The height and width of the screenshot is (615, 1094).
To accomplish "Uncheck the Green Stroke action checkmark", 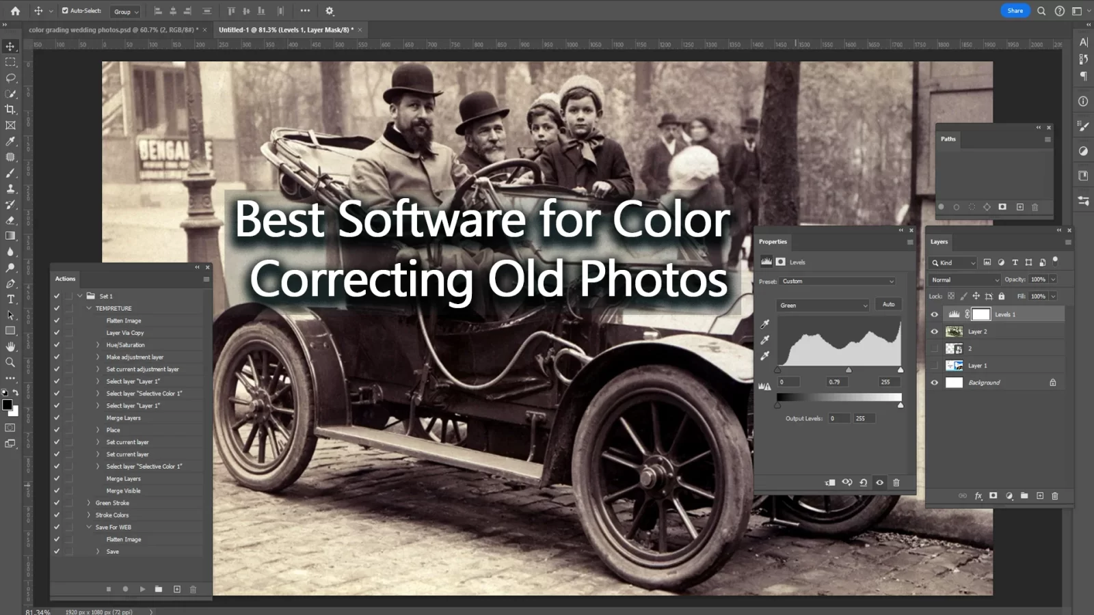I will coord(57,503).
